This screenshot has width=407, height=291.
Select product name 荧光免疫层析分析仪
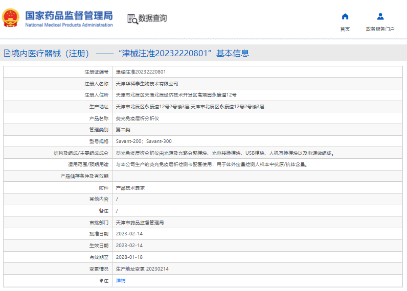coord(138,118)
